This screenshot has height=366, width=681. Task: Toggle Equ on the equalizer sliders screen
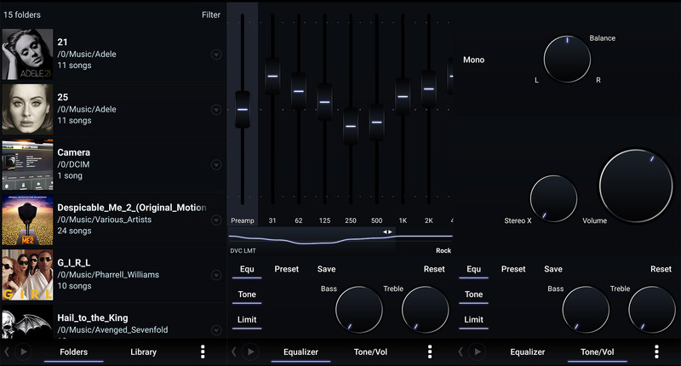tap(247, 270)
